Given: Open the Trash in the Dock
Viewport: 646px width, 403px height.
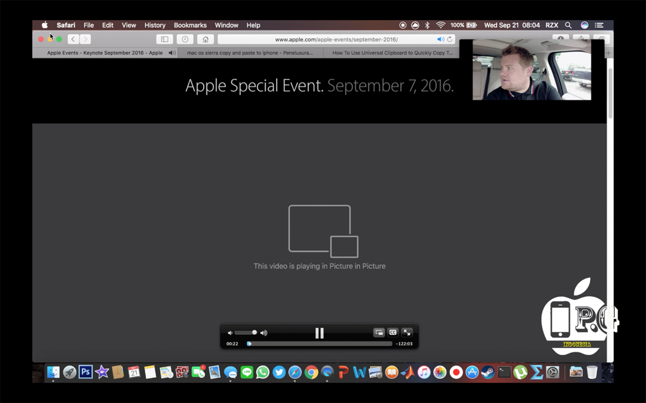Looking at the screenshot, I should click(x=592, y=372).
